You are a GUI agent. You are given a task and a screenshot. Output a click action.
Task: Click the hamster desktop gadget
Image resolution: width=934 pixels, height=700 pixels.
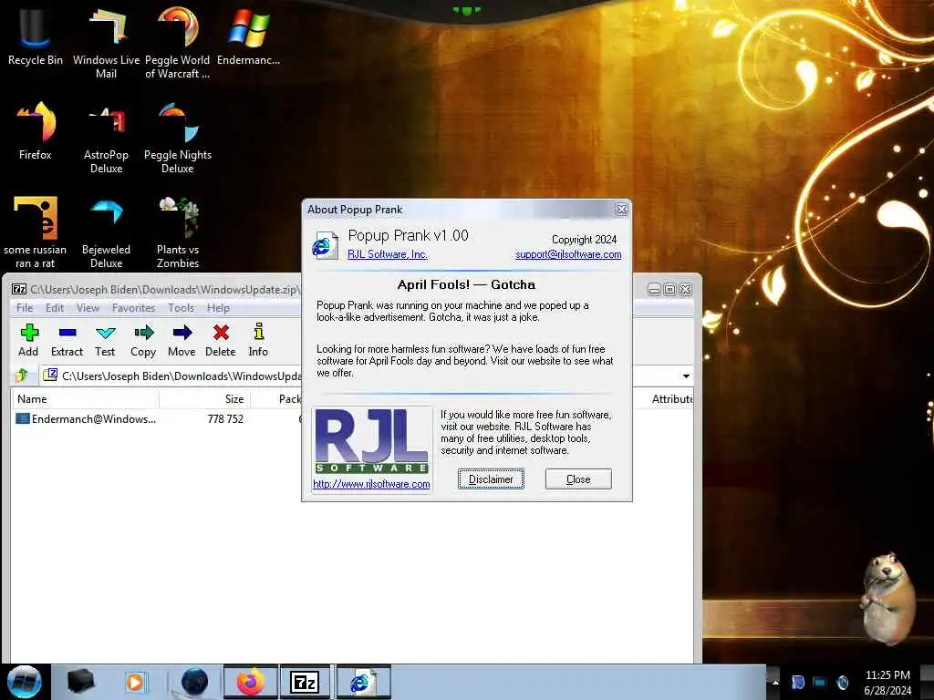coord(887,598)
